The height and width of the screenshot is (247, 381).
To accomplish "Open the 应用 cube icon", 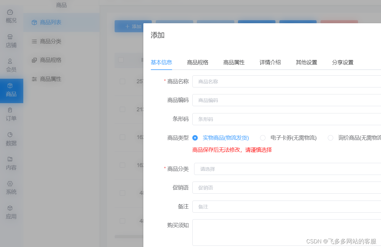I will tap(10, 208).
